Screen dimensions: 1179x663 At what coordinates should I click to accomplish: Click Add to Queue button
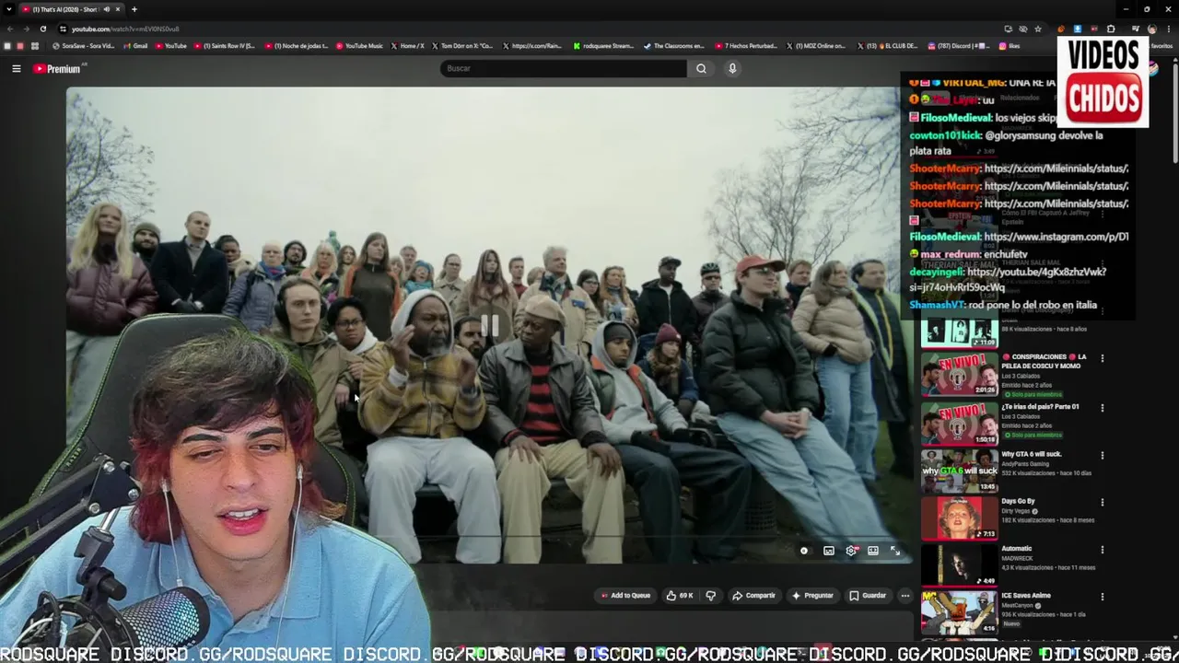coord(626,596)
